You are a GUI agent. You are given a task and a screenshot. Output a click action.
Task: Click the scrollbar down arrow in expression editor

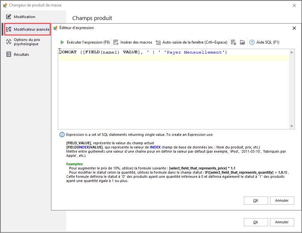click(x=292, y=126)
